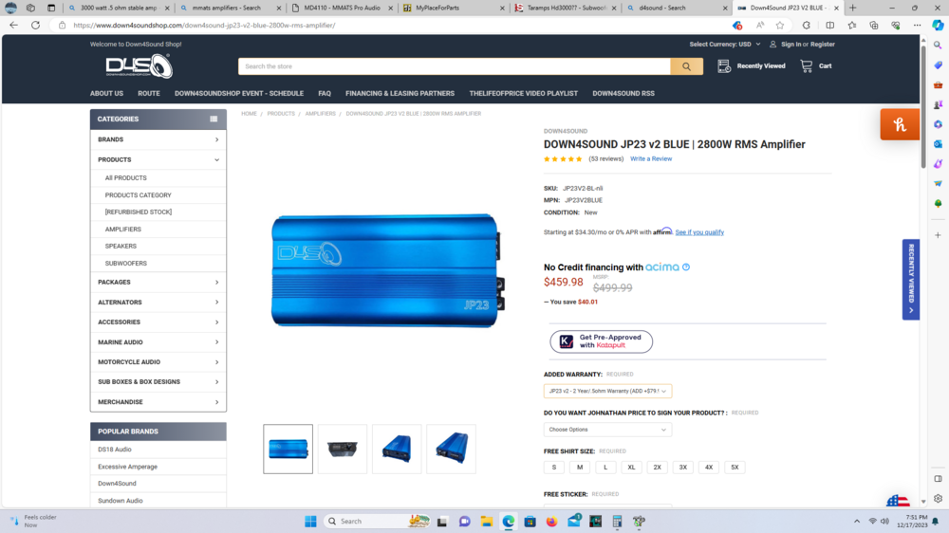The height and width of the screenshot is (533, 949).
Task: Switch to MD4110 - MMATS Pro Audio tab
Action: [342, 8]
